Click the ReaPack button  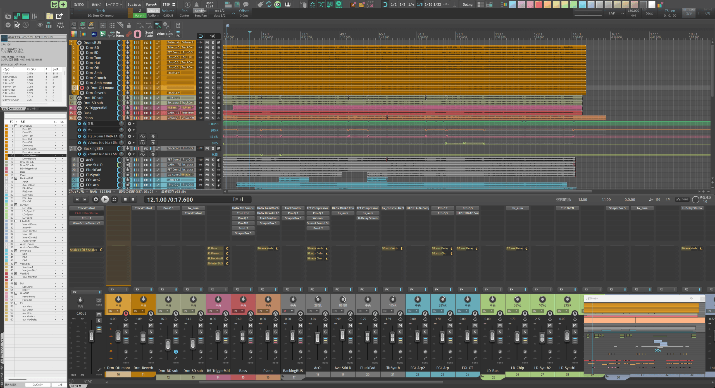coord(60,25)
